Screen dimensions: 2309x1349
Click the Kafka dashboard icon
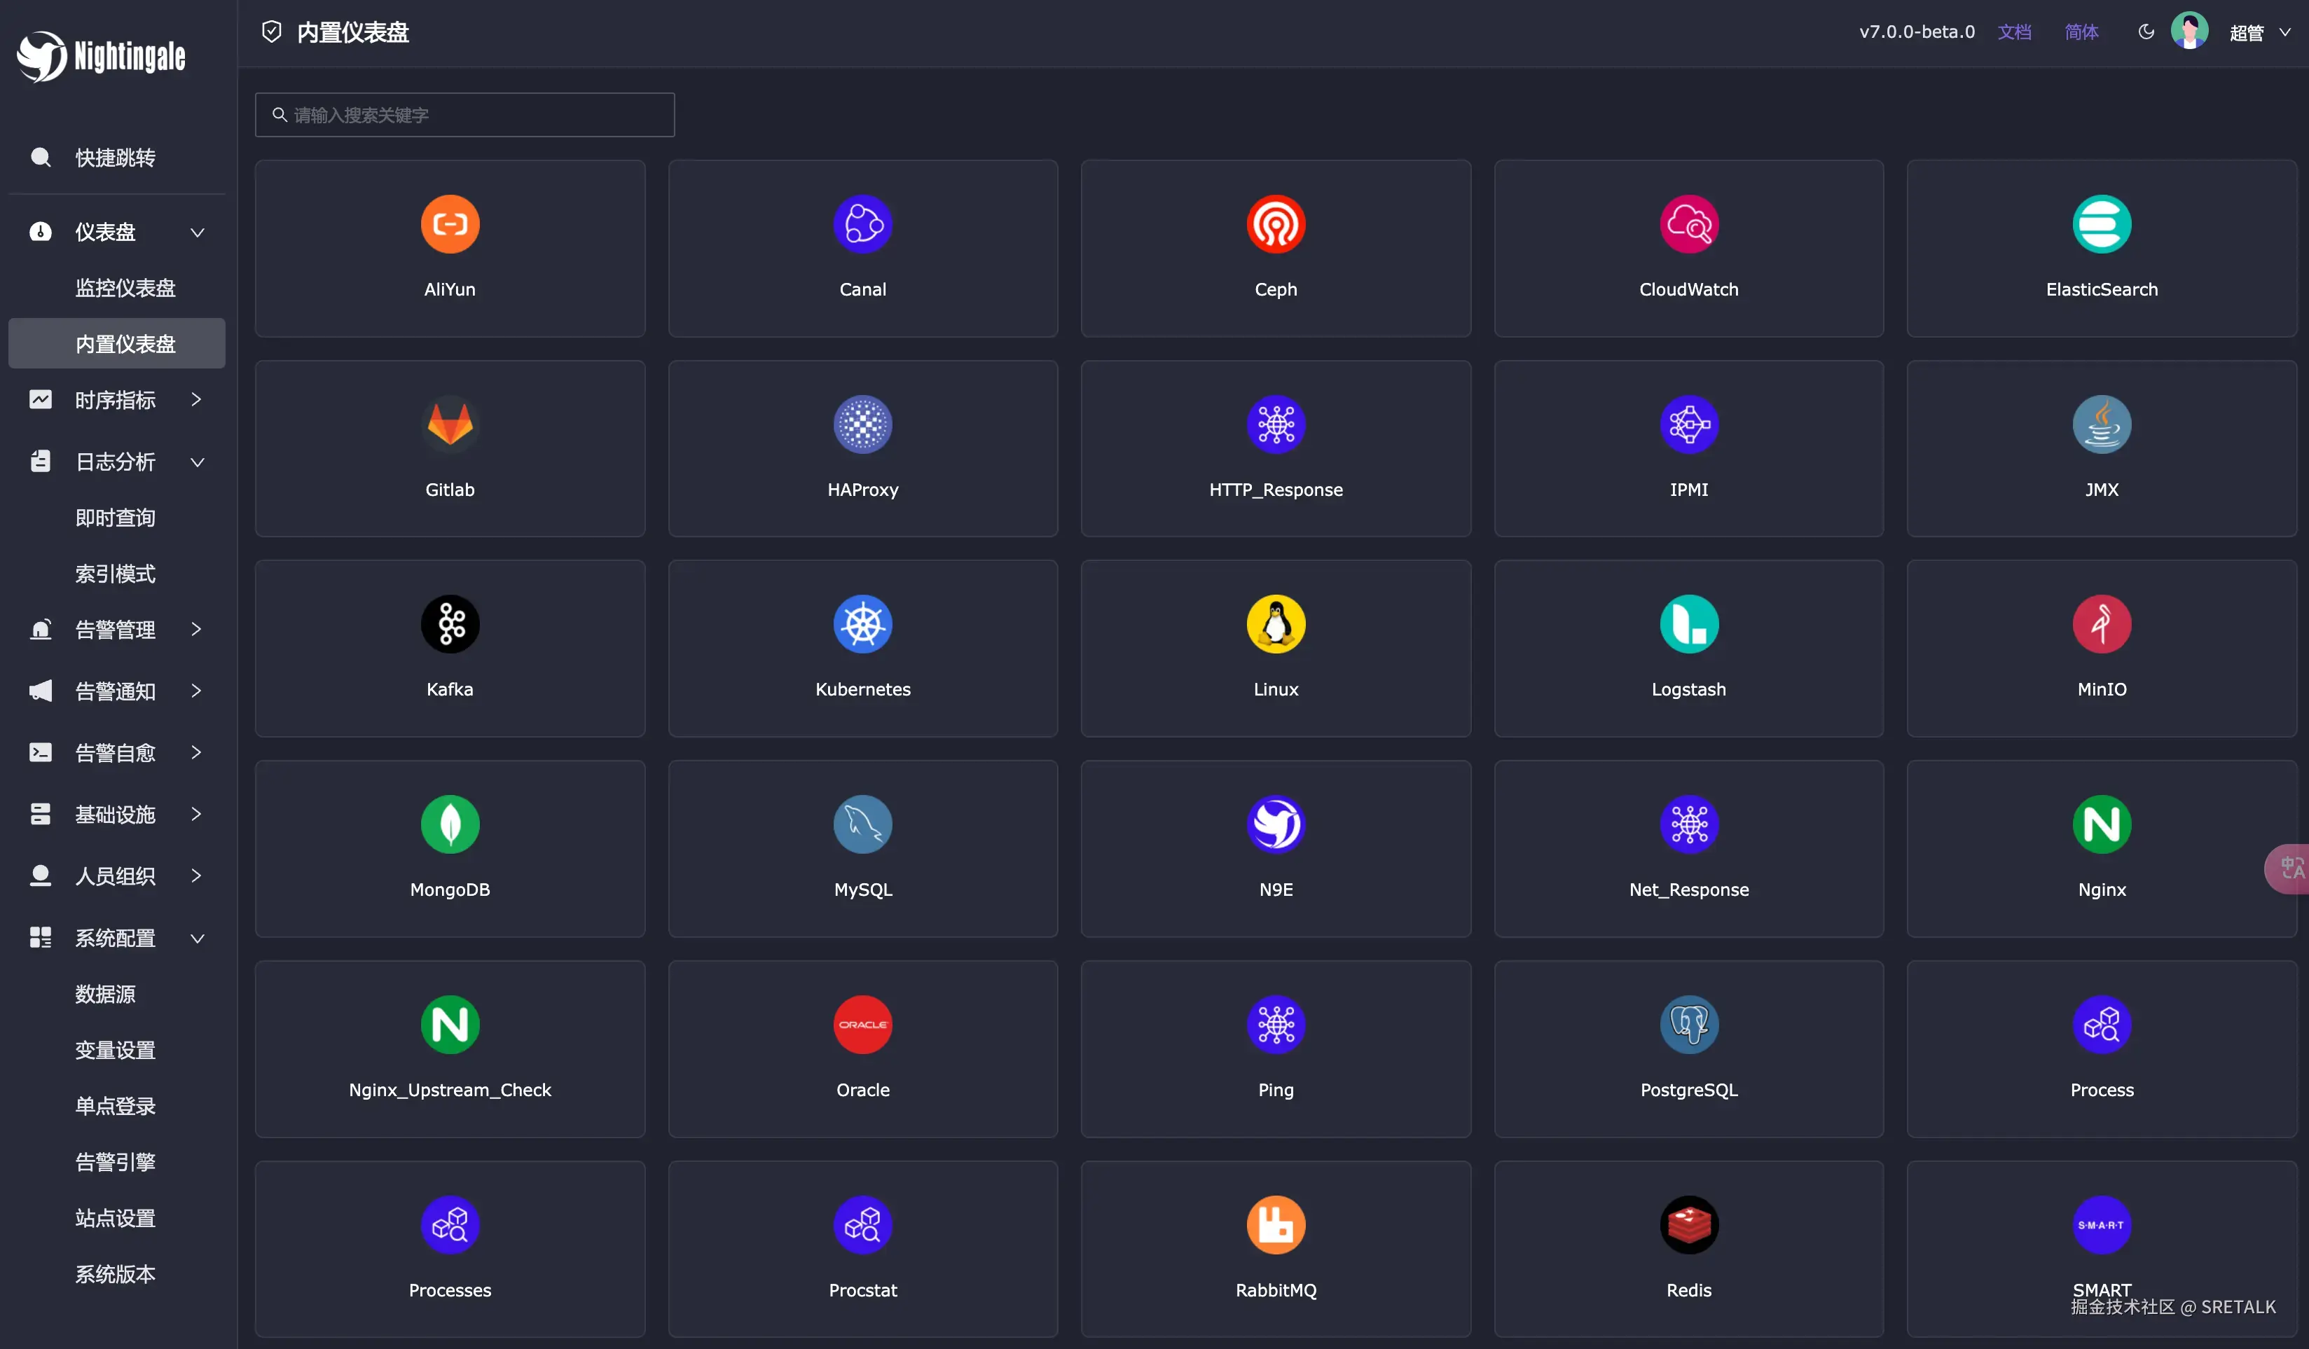coord(449,625)
